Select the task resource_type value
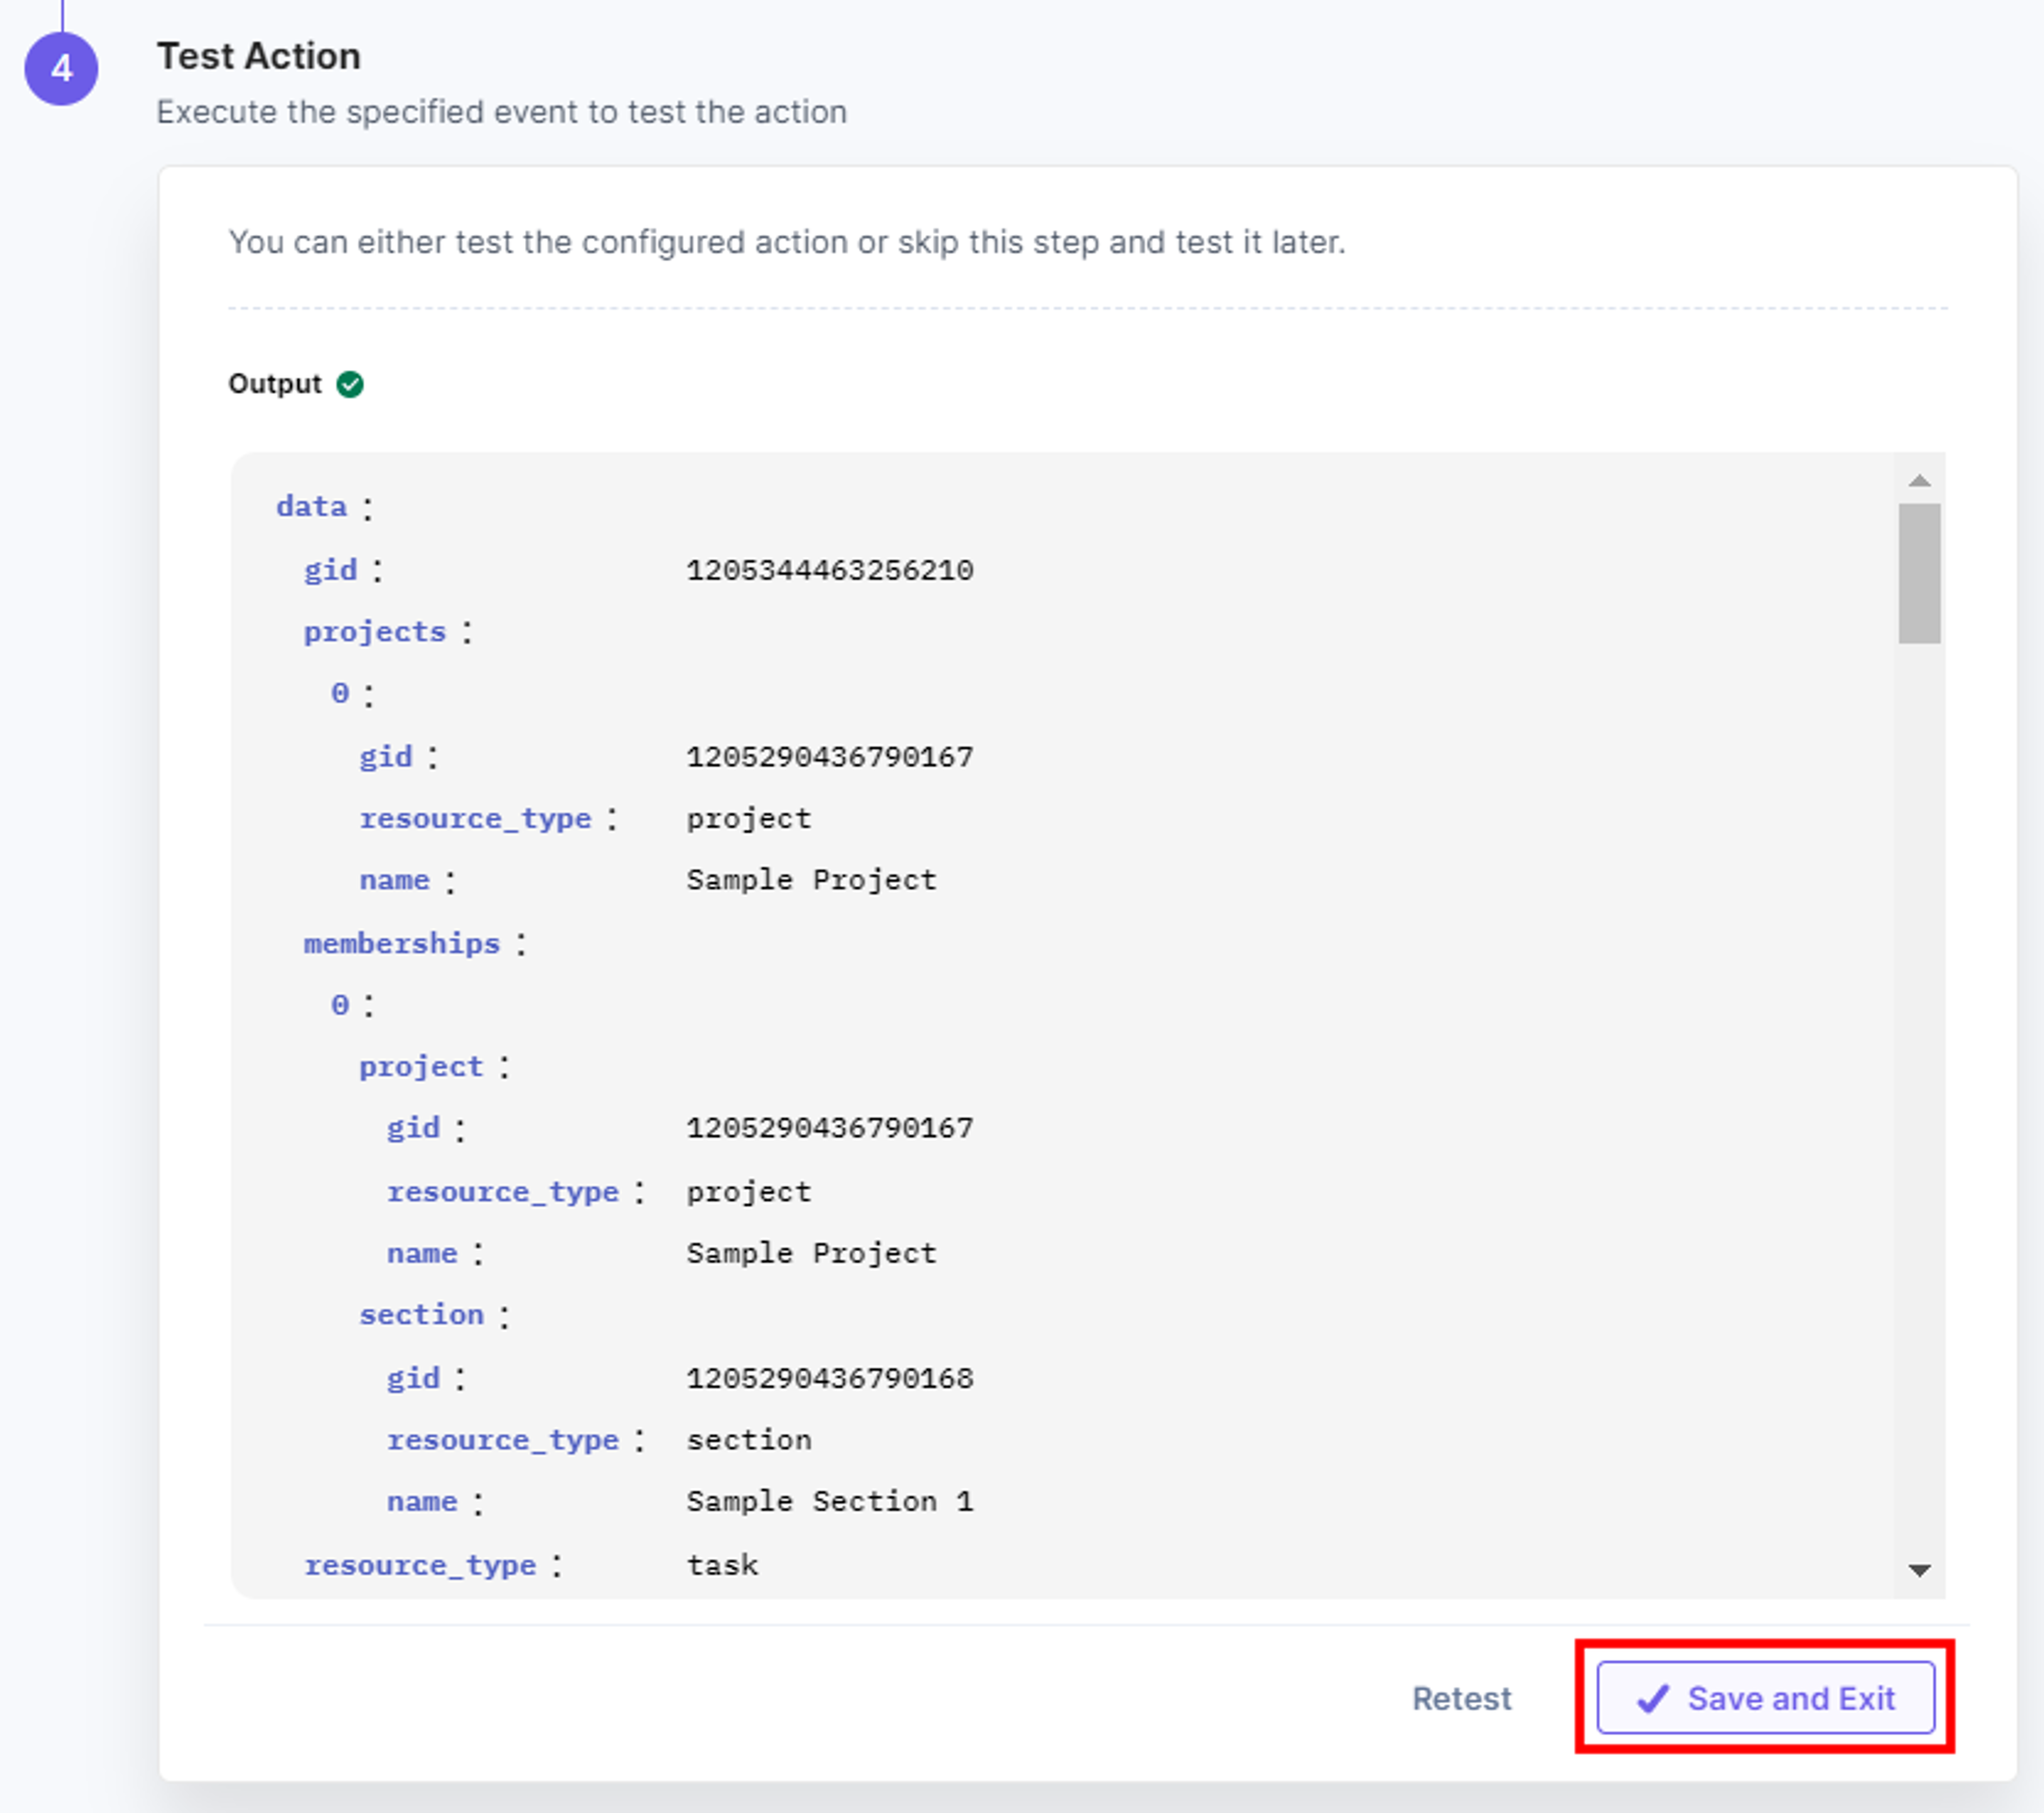 click(x=722, y=1565)
